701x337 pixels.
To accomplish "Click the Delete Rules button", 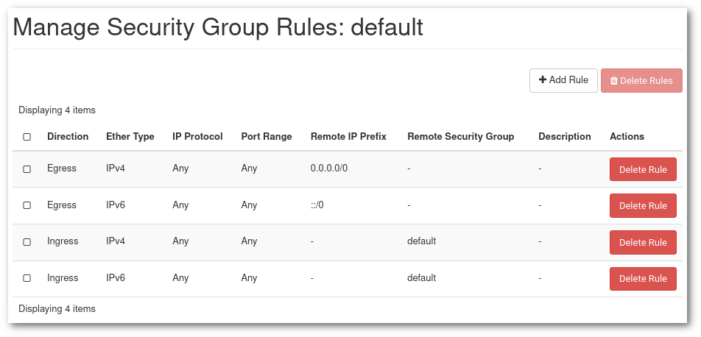I will (x=641, y=81).
